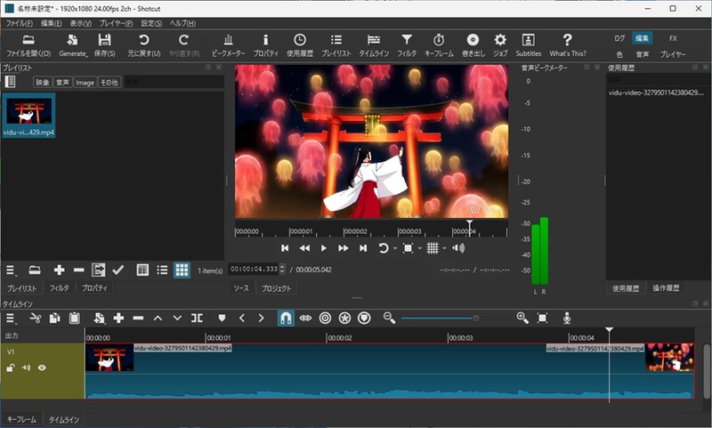712x428 pixels.
Task: Click split-at-playhead bracket icon in timeline
Action: point(197,319)
